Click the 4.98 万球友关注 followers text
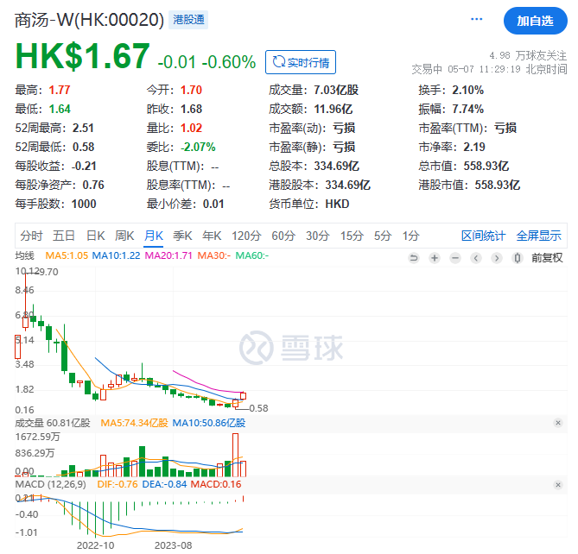The width and height of the screenshot is (578, 554). click(x=528, y=55)
